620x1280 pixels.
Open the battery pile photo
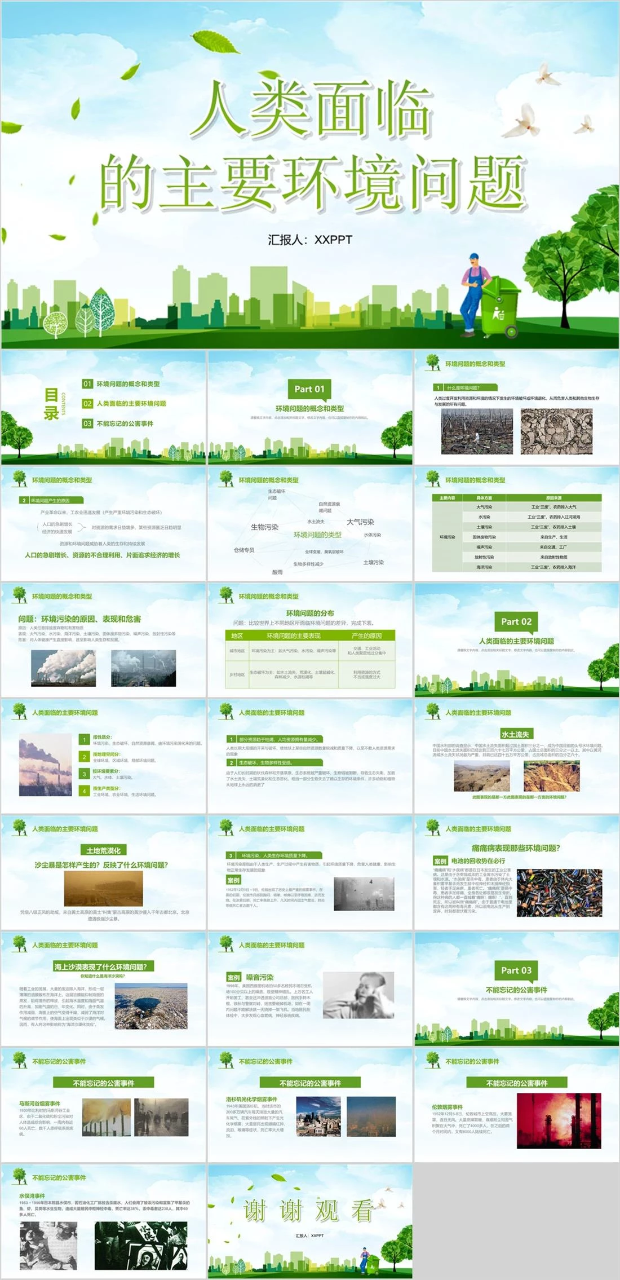point(560,892)
